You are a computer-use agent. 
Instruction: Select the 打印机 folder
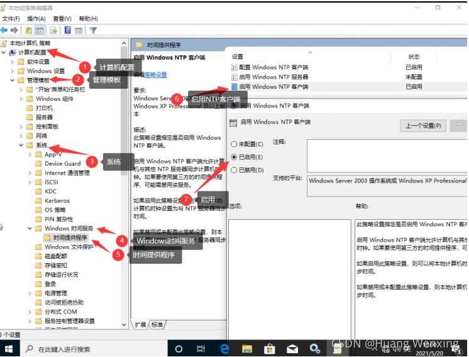(x=44, y=108)
